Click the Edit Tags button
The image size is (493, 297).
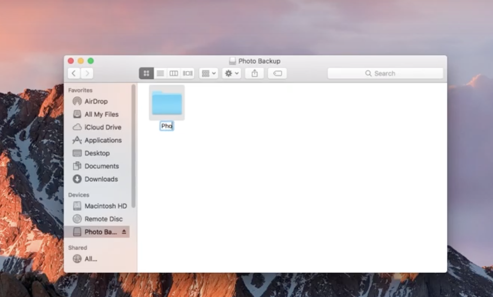tap(277, 74)
